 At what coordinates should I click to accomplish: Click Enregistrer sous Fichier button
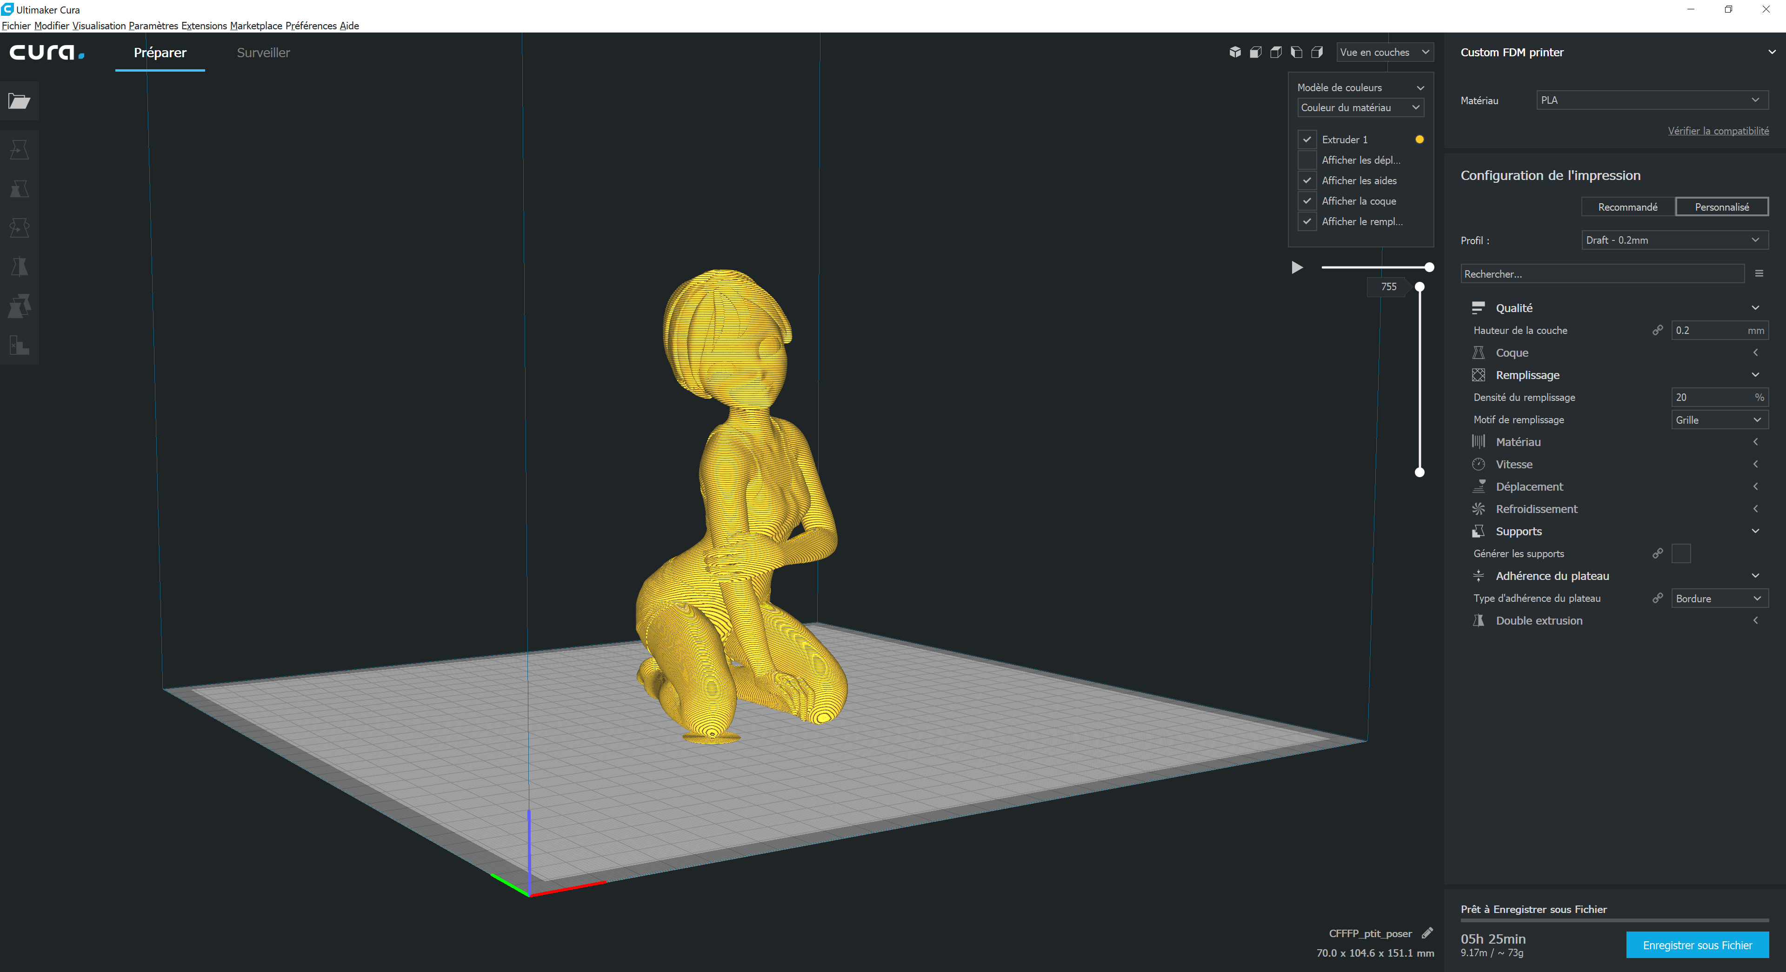[1697, 945]
